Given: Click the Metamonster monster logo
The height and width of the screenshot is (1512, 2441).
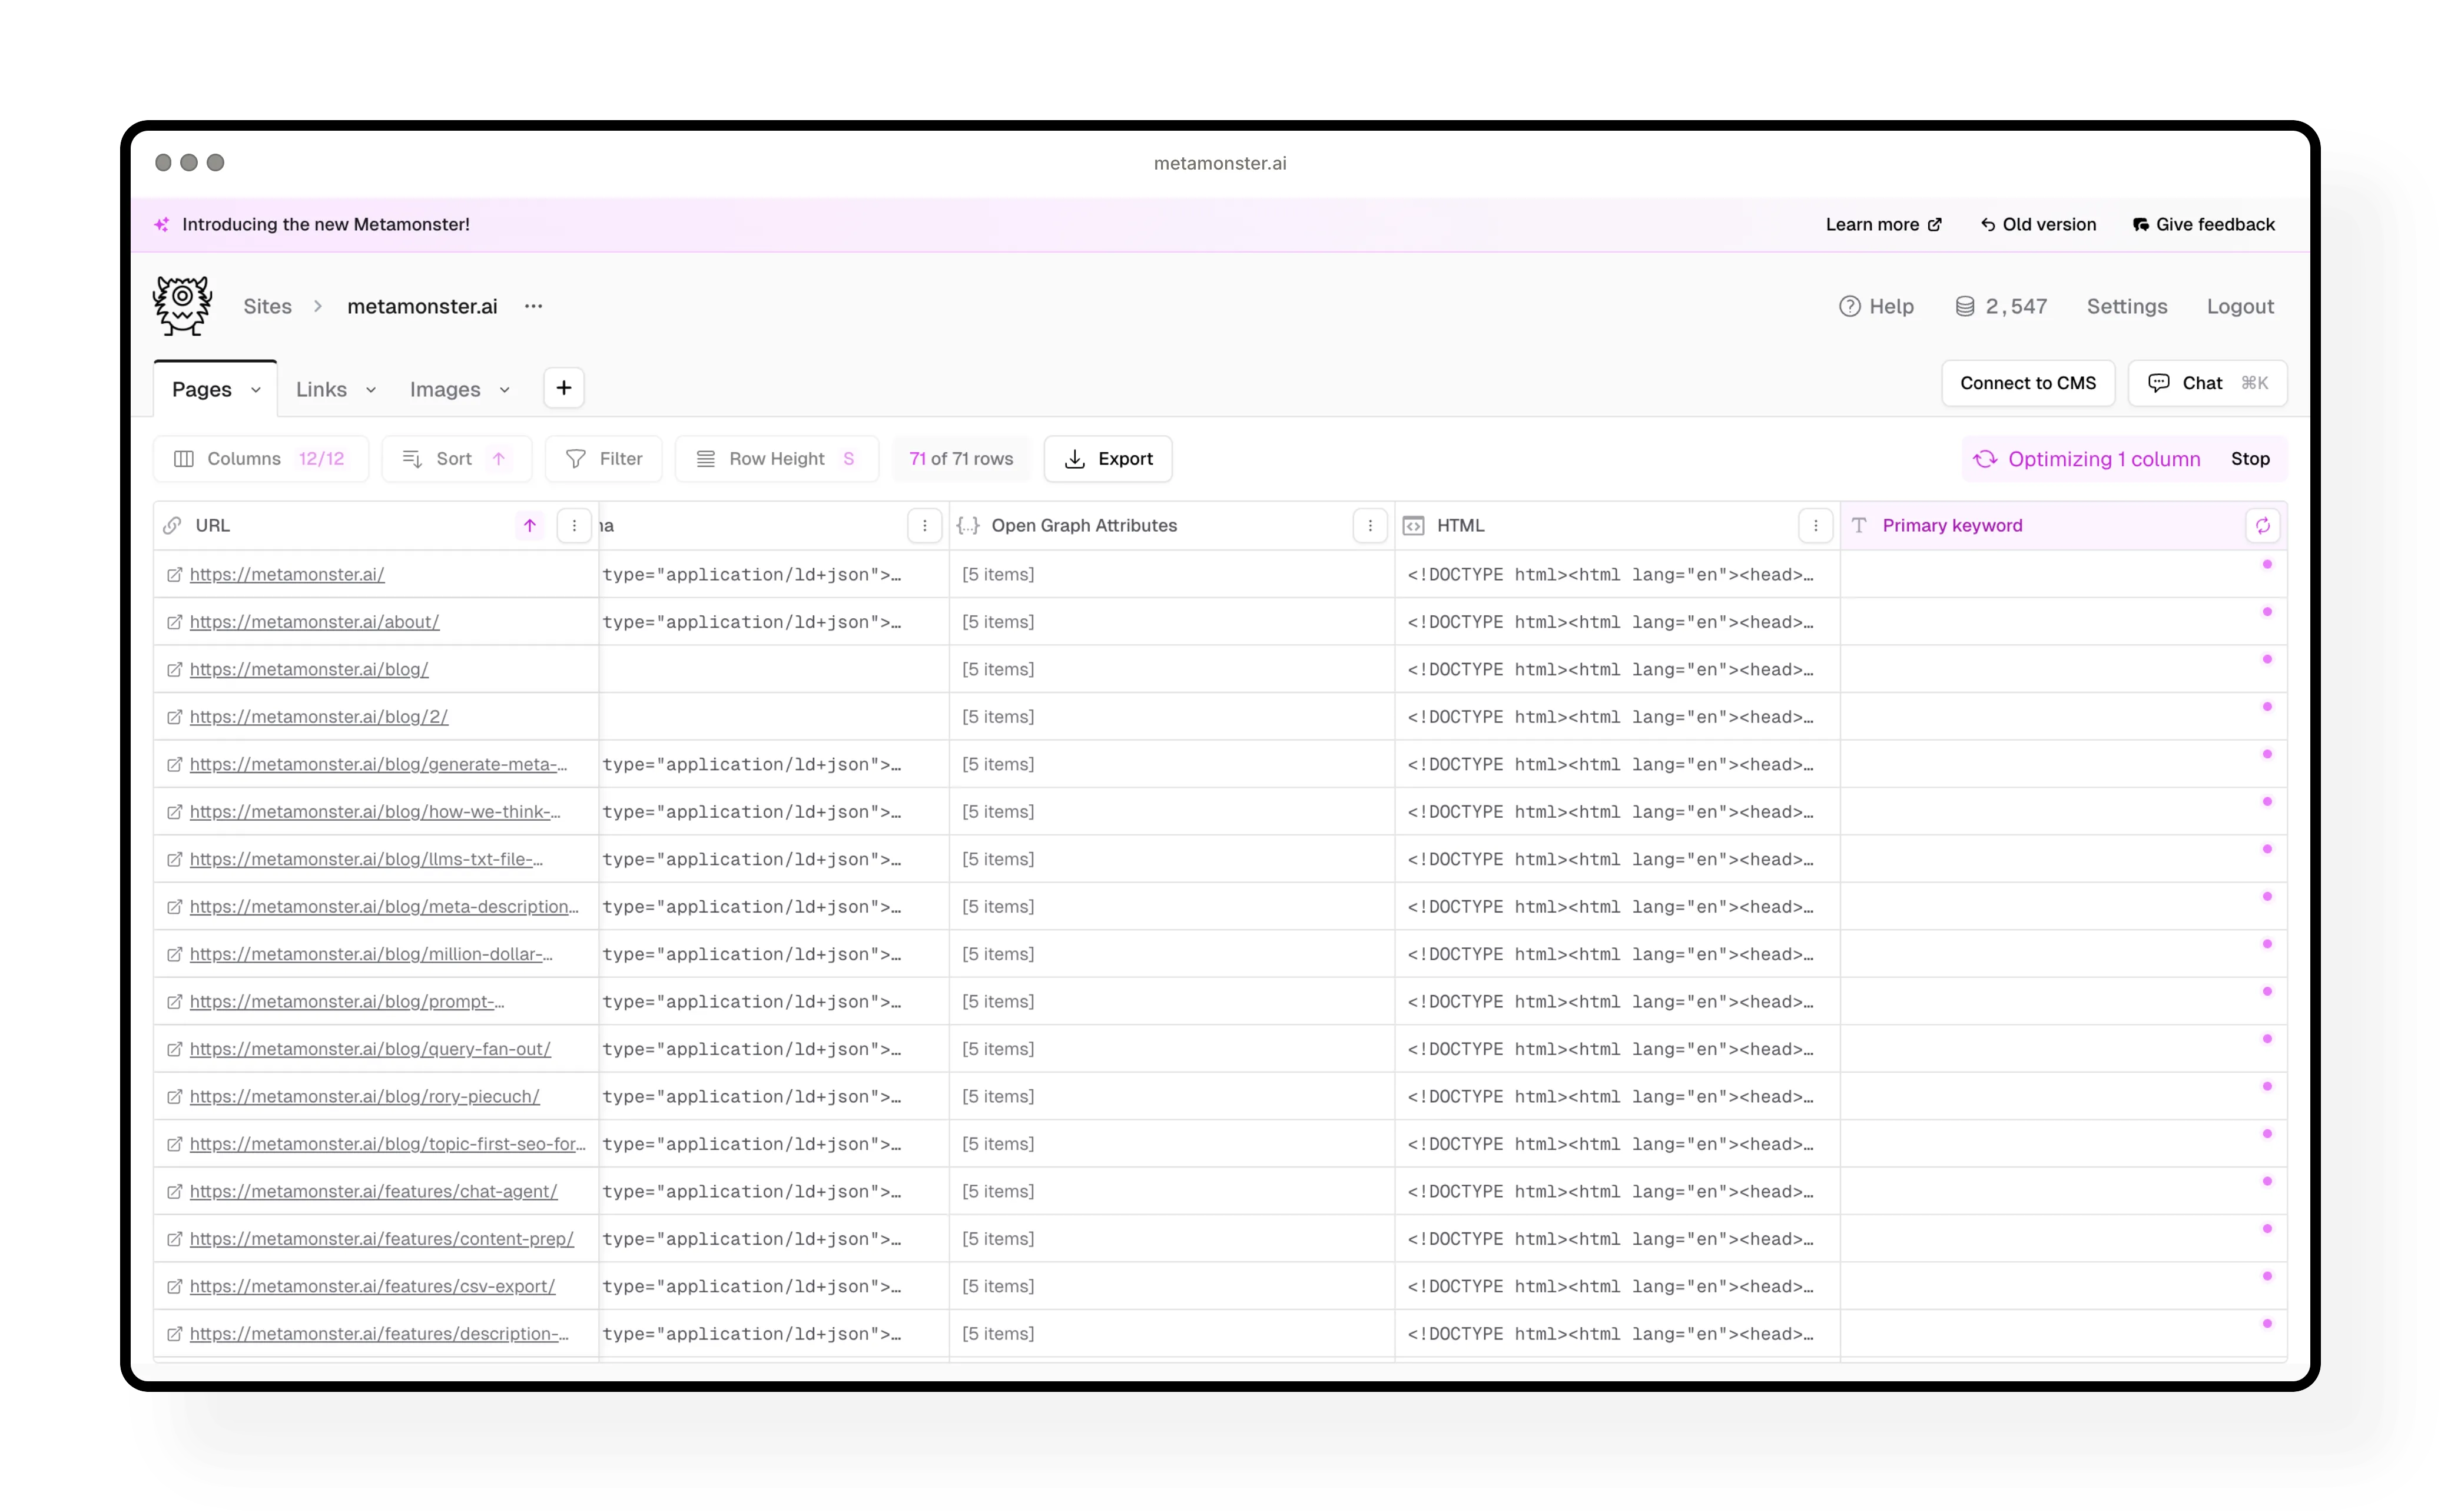Looking at the screenshot, I should click(x=182, y=306).
